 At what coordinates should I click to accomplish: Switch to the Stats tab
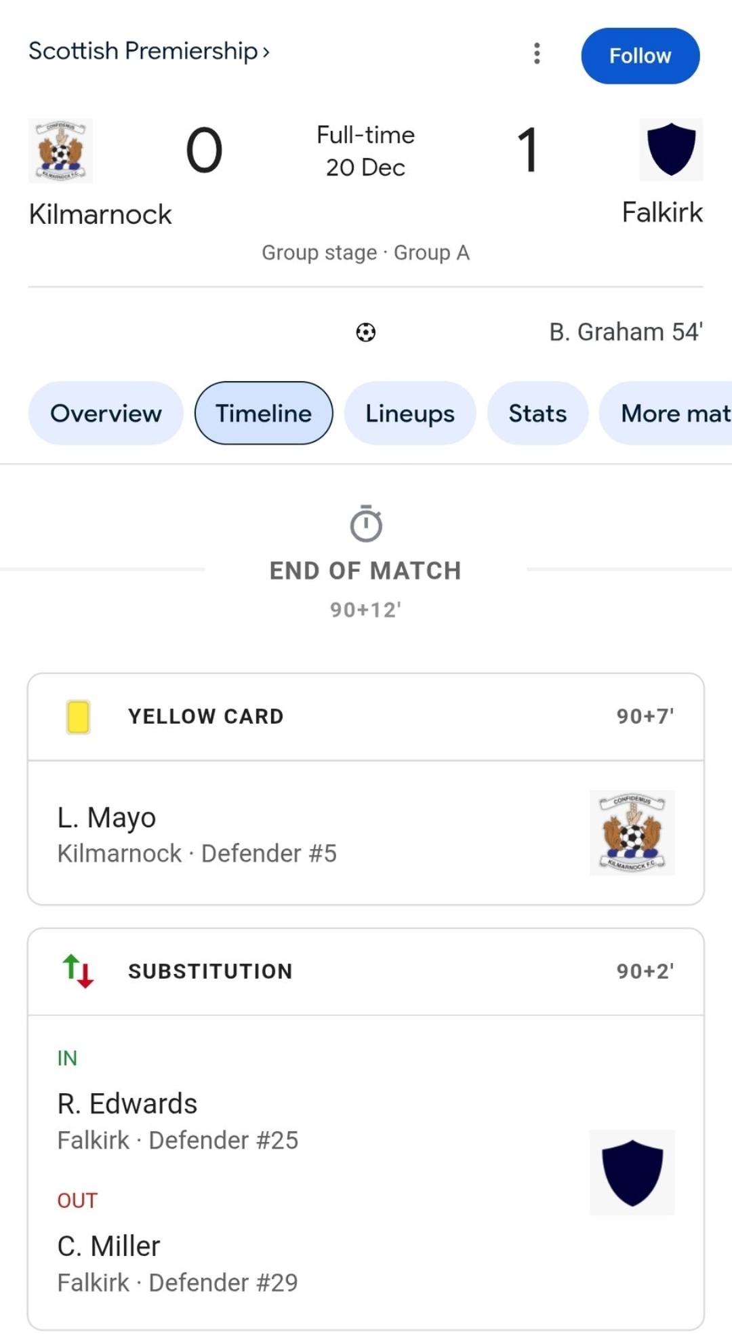coord(537,413)
